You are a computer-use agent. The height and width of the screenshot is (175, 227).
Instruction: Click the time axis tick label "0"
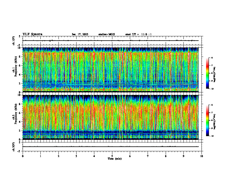tap(23, 156)
